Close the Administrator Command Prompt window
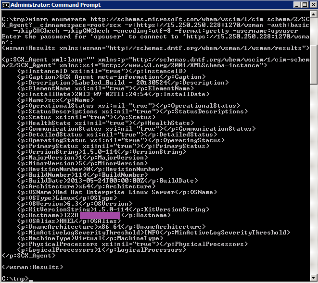This screenshot has height=283, width=318. tap(313, 5)
